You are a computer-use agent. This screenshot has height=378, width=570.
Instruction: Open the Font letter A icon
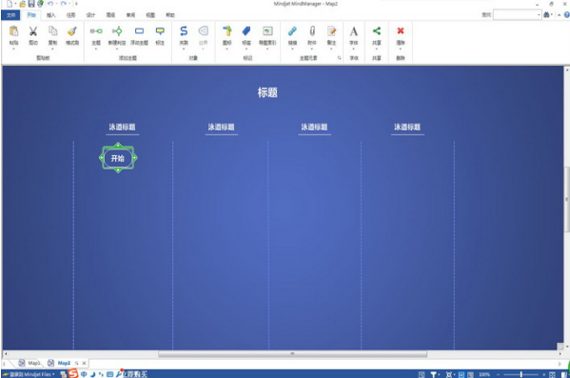(354, 31)
